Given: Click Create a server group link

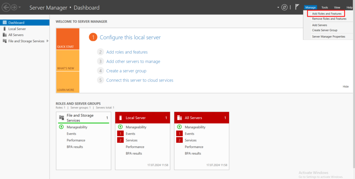Looking at the screenshot, I should (x=126, y=71).
